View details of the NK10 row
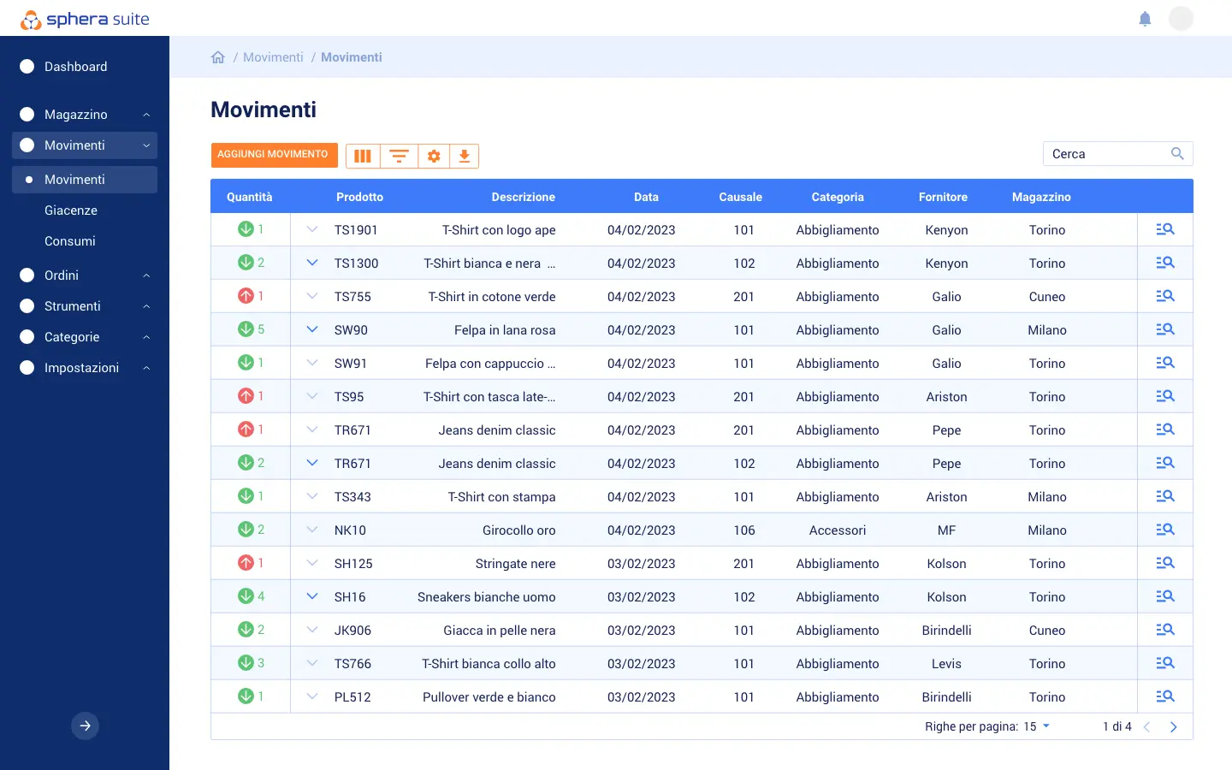 tap(1165, 530)
